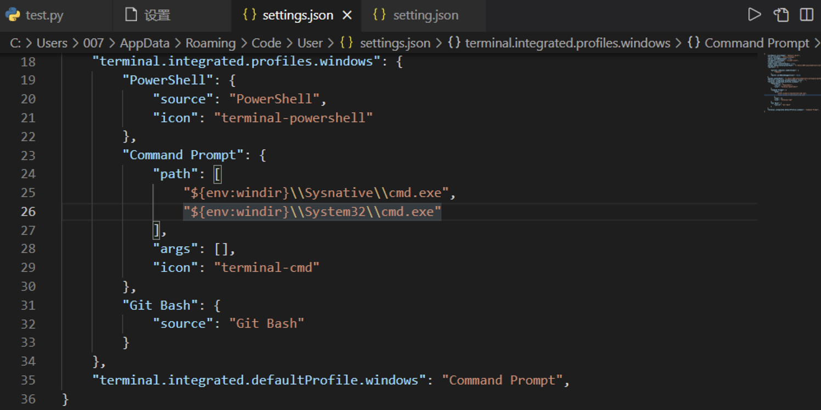Select the settings.json tab
This screenshot has width=821, height=410.
(296, 15)
